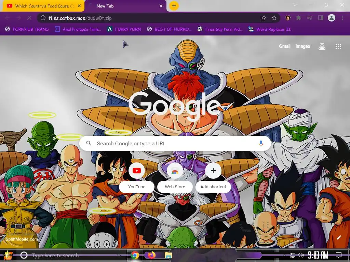Open the media controls icon
Screen dimensions: 350x262
[x=310, y=18]
